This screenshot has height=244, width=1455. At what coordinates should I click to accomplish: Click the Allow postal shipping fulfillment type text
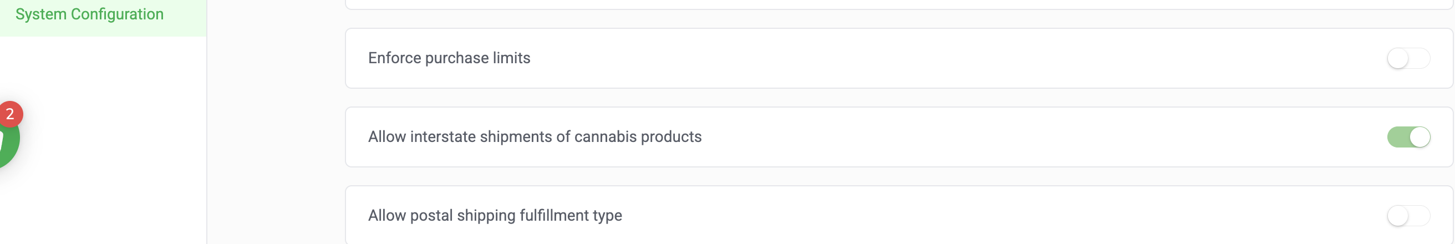pyautogui.click(x=495, y=216)
